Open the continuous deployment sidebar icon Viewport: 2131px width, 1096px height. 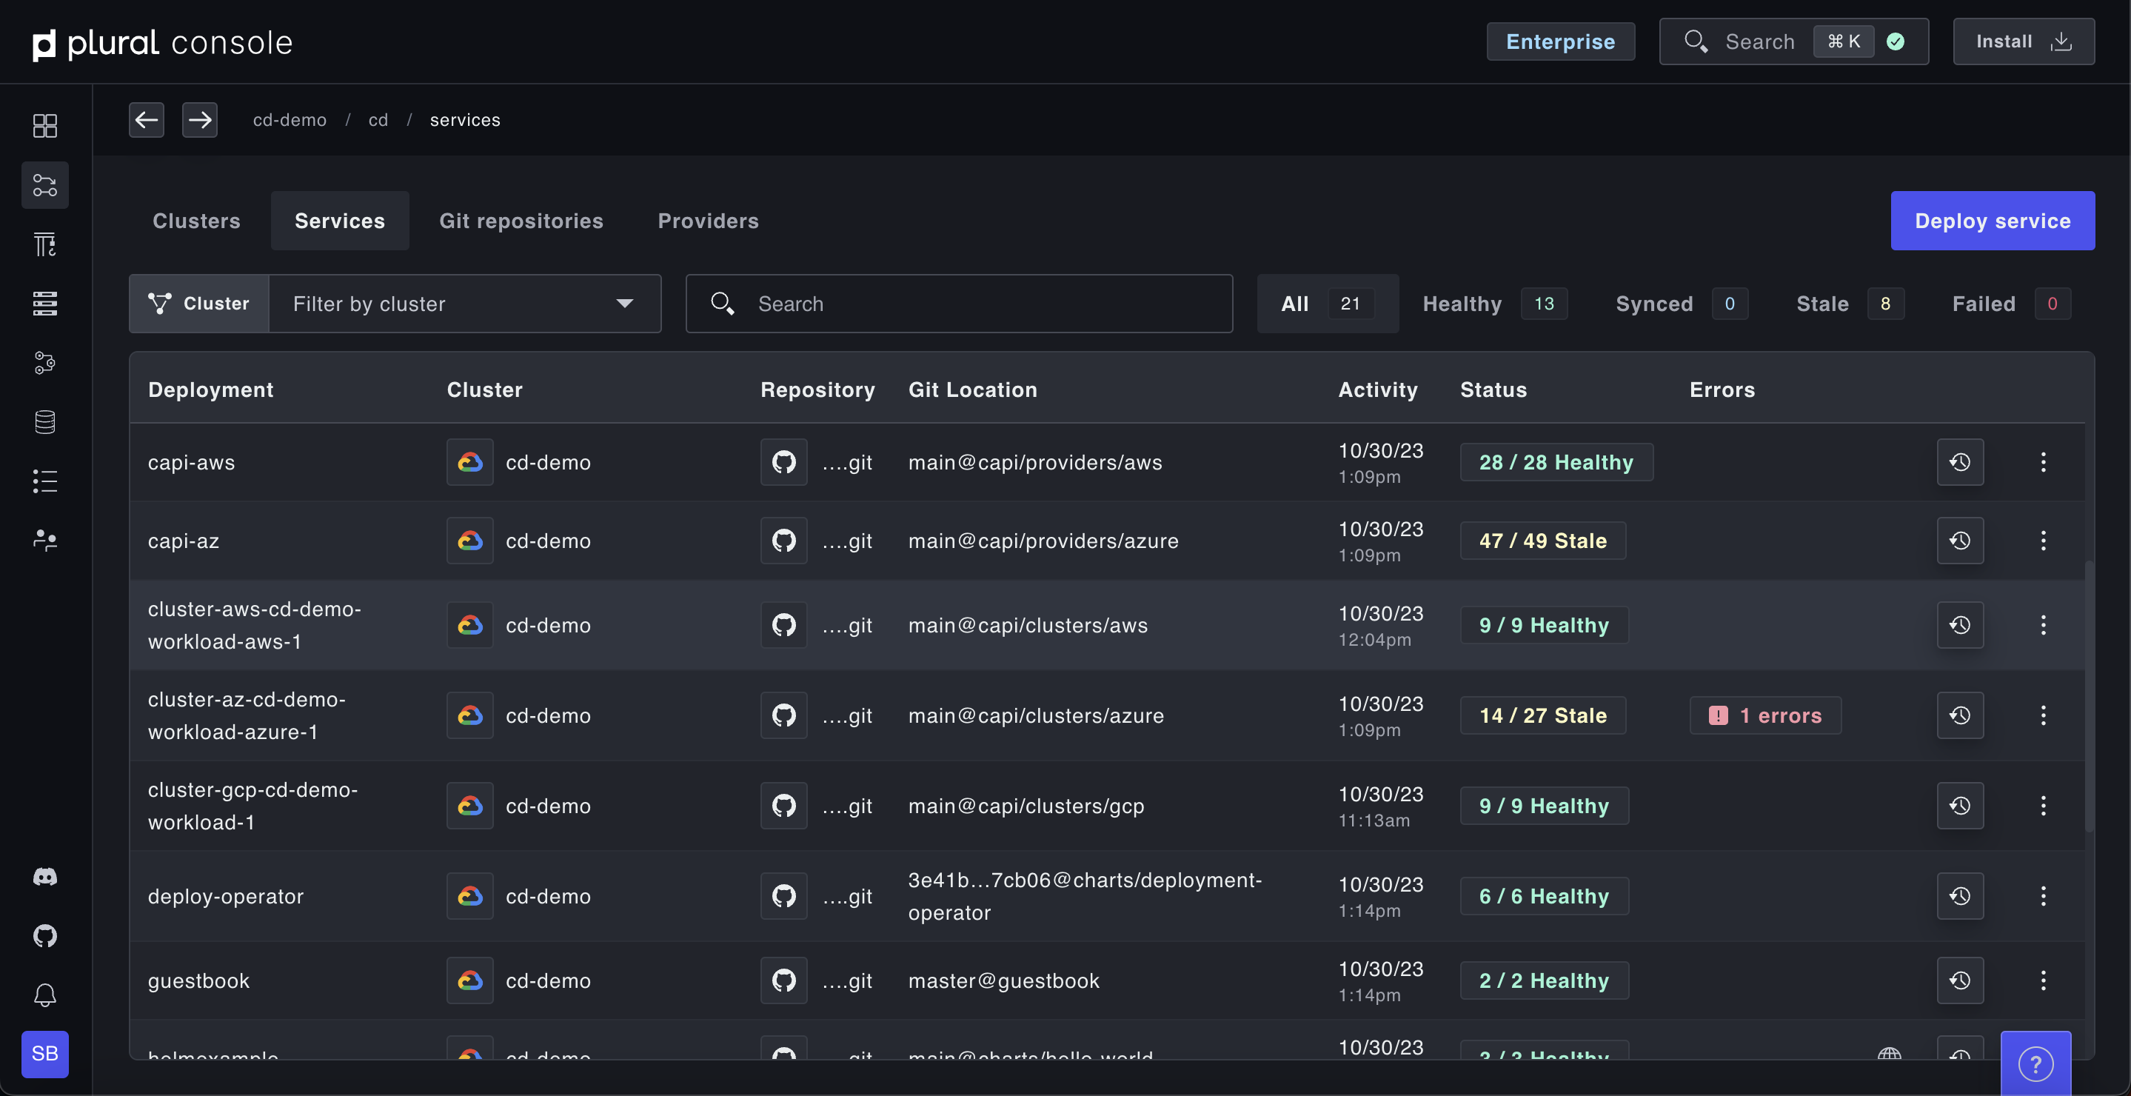[44, 185]
